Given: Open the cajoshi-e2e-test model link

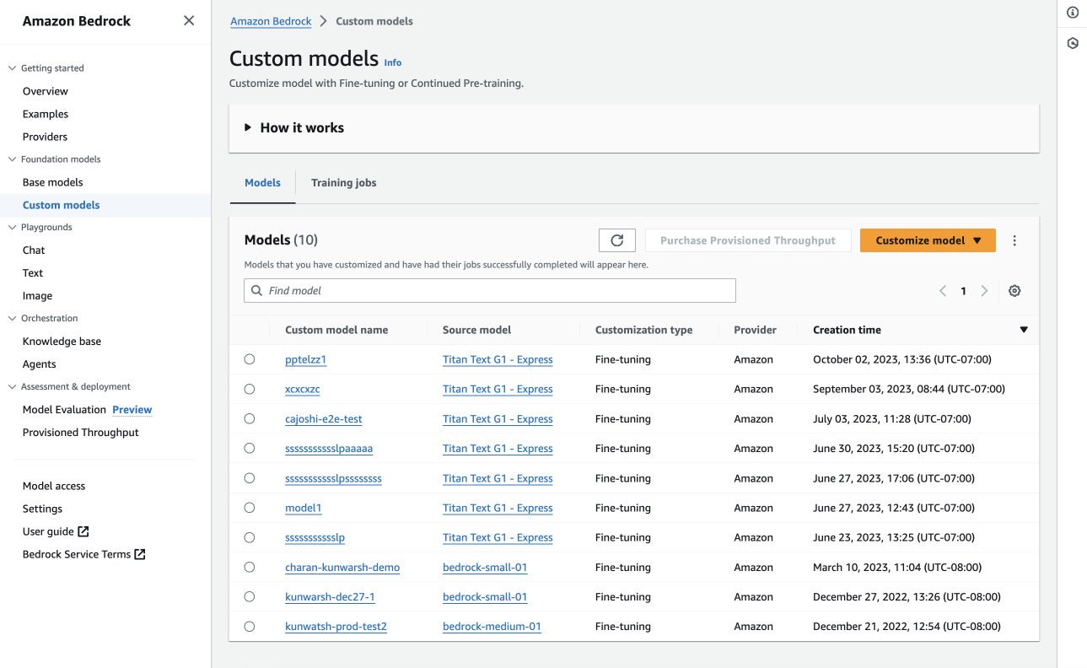Looking at the screenshot, I should point(324,419).
